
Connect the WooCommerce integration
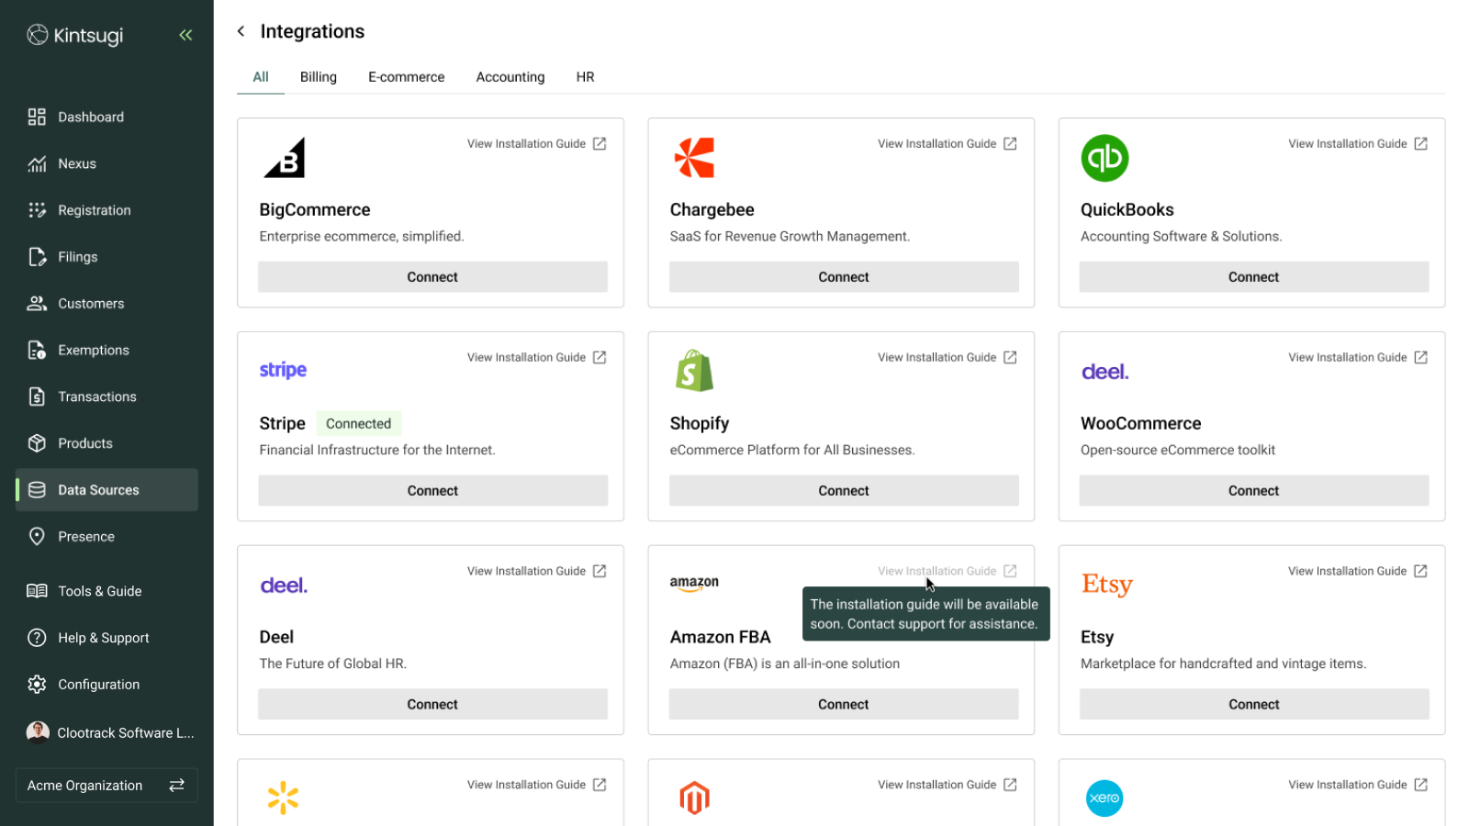click(1254, 491)
